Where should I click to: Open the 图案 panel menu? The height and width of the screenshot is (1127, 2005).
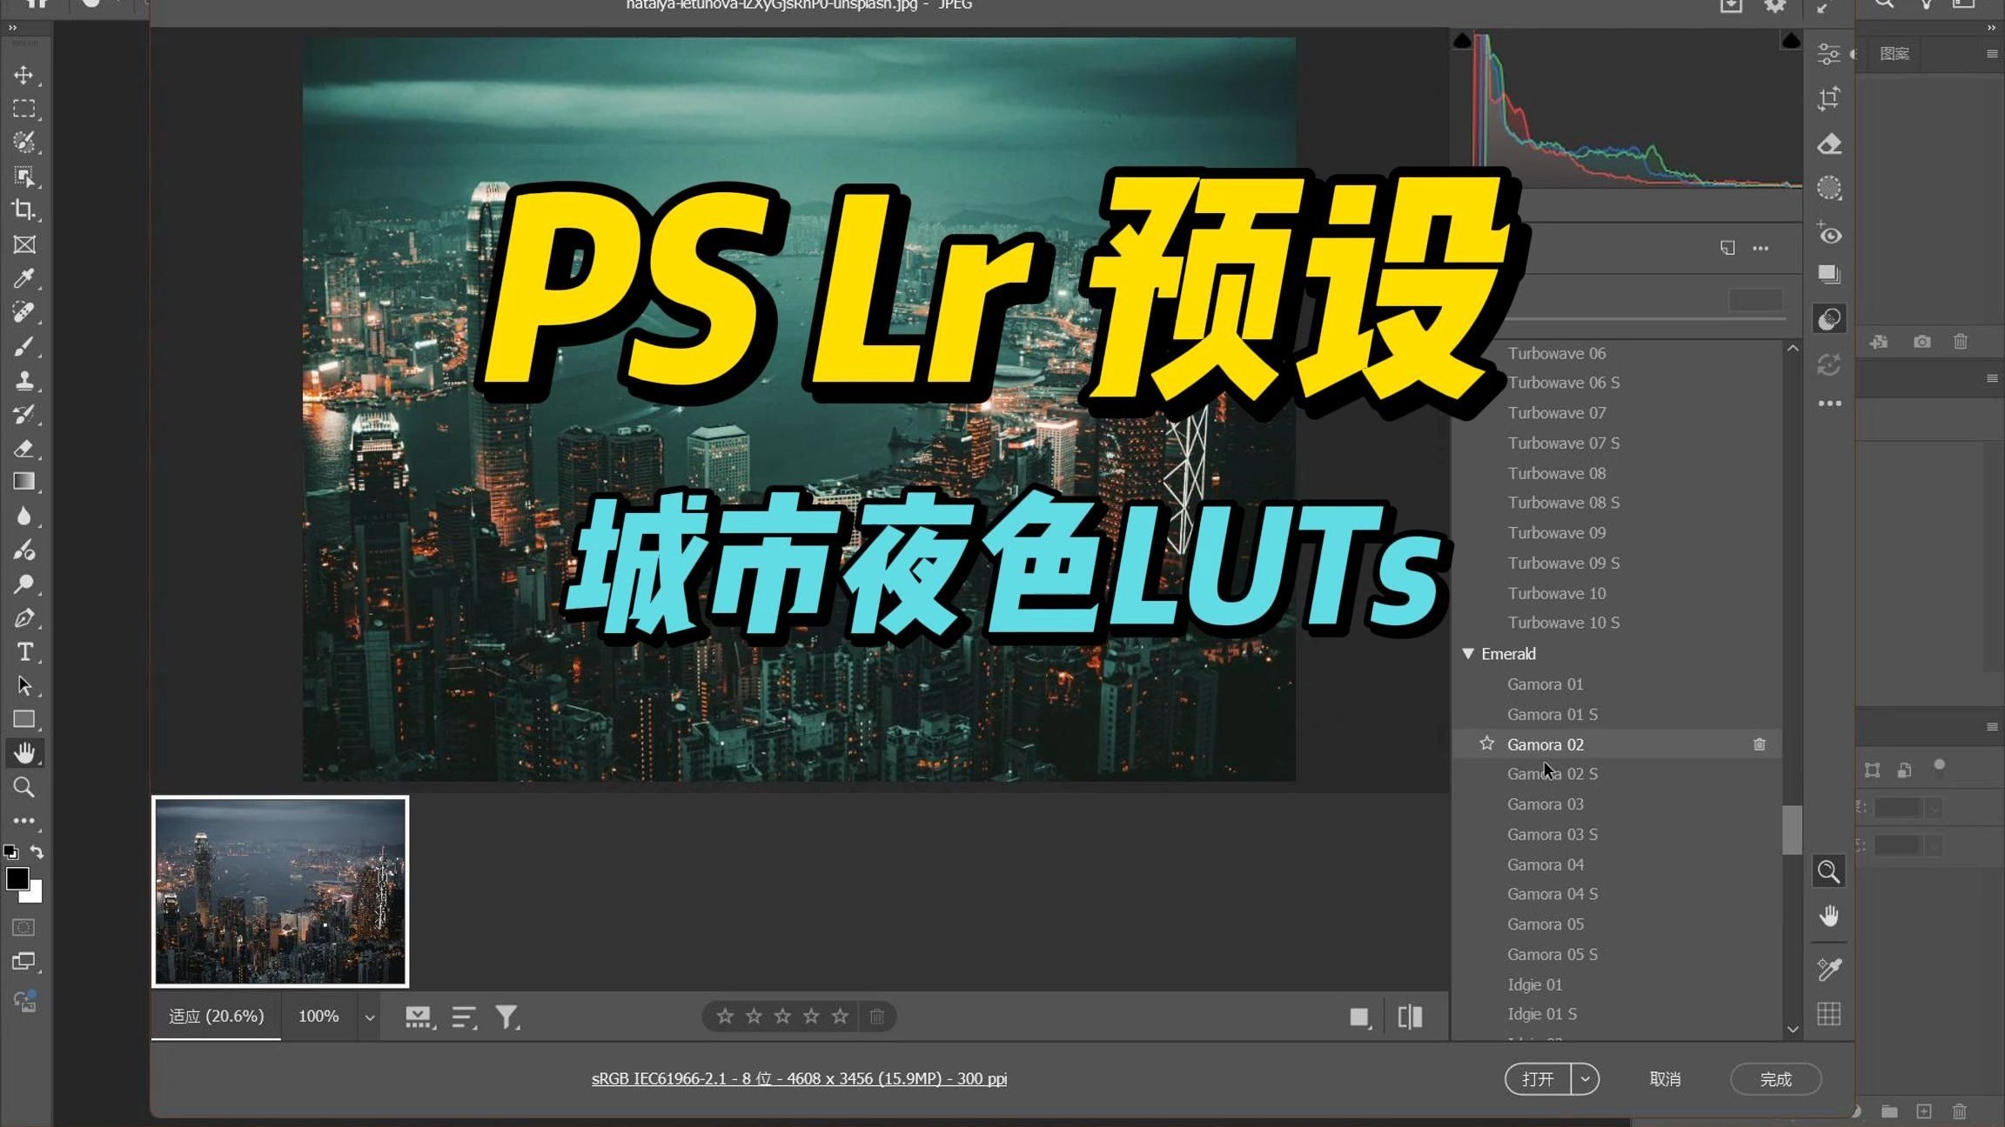[x=1991, y=54]
